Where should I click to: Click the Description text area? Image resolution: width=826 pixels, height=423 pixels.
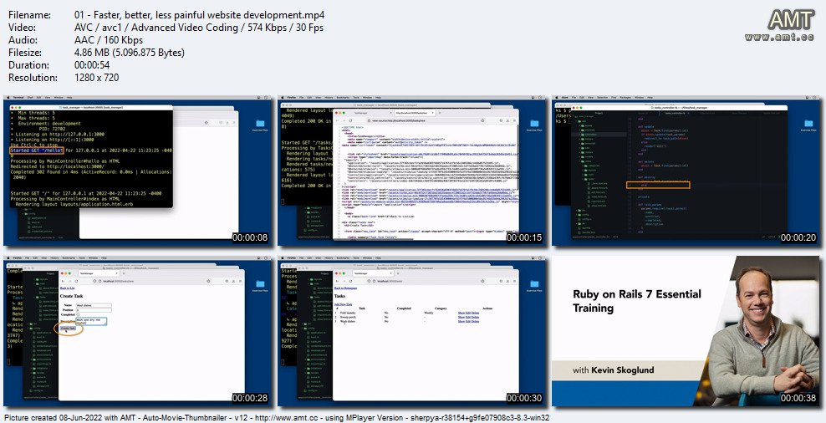(x=91, y=321)
